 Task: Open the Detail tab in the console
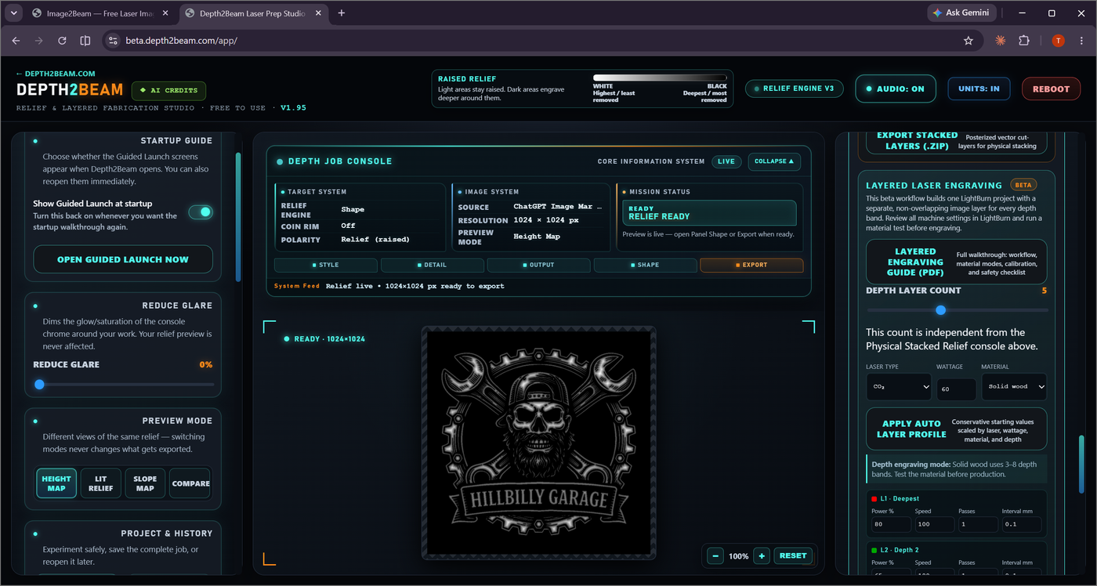[x=433, y=265]
